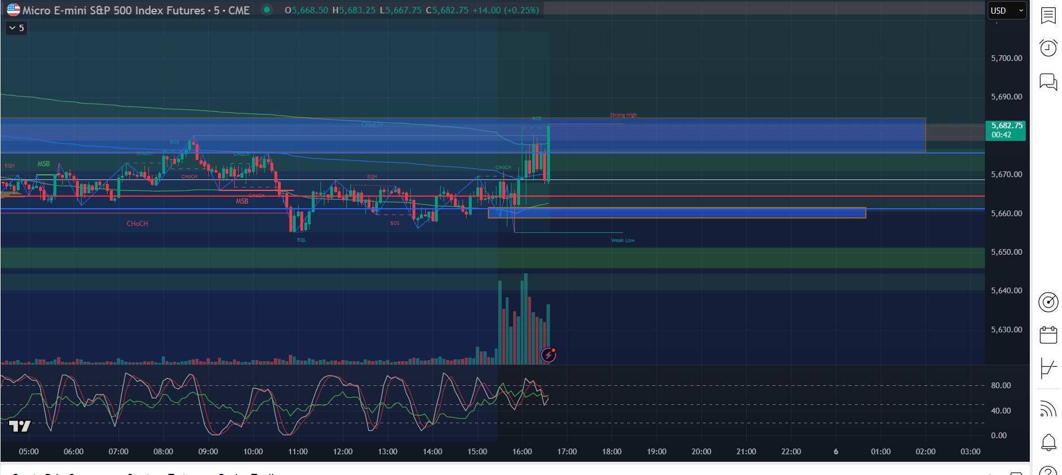This screenshot has width=1062, height=475.
Task: Click the close value C5,682.75
Action: click(447, 10)
